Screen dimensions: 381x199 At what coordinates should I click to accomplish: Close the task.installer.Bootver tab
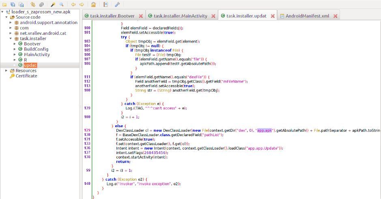pos(140,16)
